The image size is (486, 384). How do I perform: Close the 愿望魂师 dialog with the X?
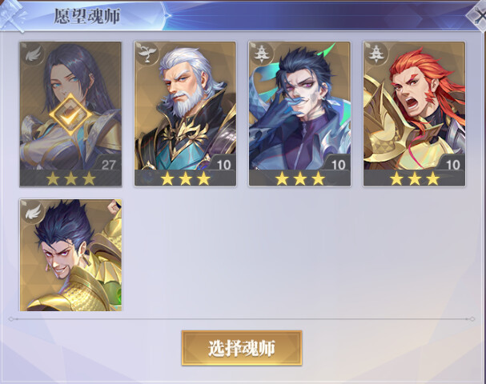click(478, 16)
